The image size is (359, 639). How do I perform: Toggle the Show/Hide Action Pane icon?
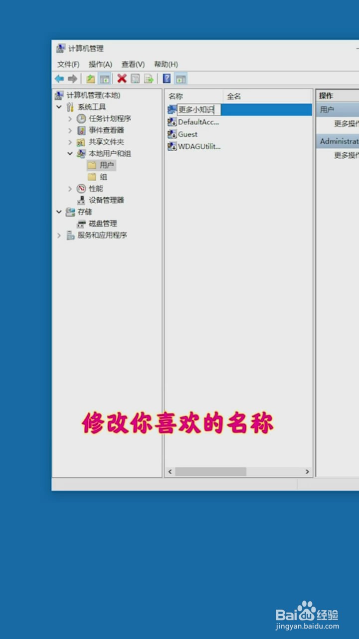point(181,79)
